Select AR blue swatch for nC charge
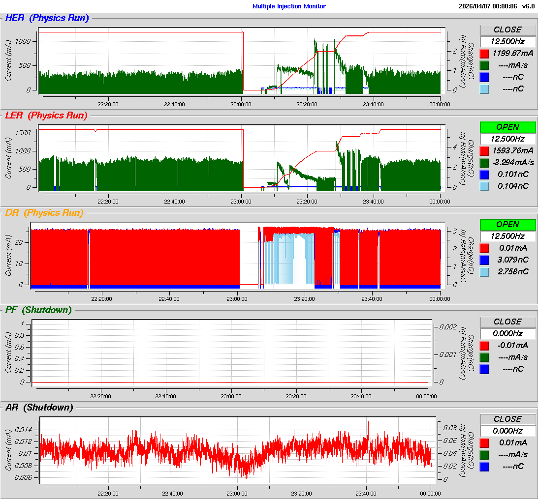This screenshot has width=538, height=499. 484,467
